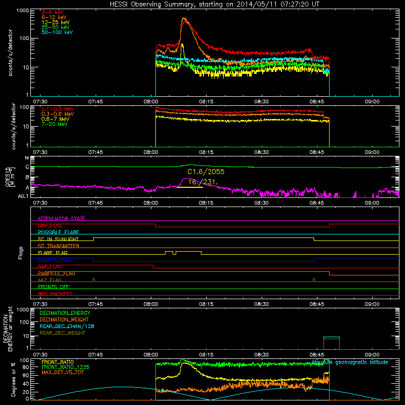Click the FRONT_RATIO_1225 legend label
The image size is (405, 405).
point(66,367)
